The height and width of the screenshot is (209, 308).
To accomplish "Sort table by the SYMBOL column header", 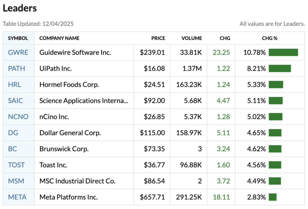I will pyautogui.click(x=18, y=38).
